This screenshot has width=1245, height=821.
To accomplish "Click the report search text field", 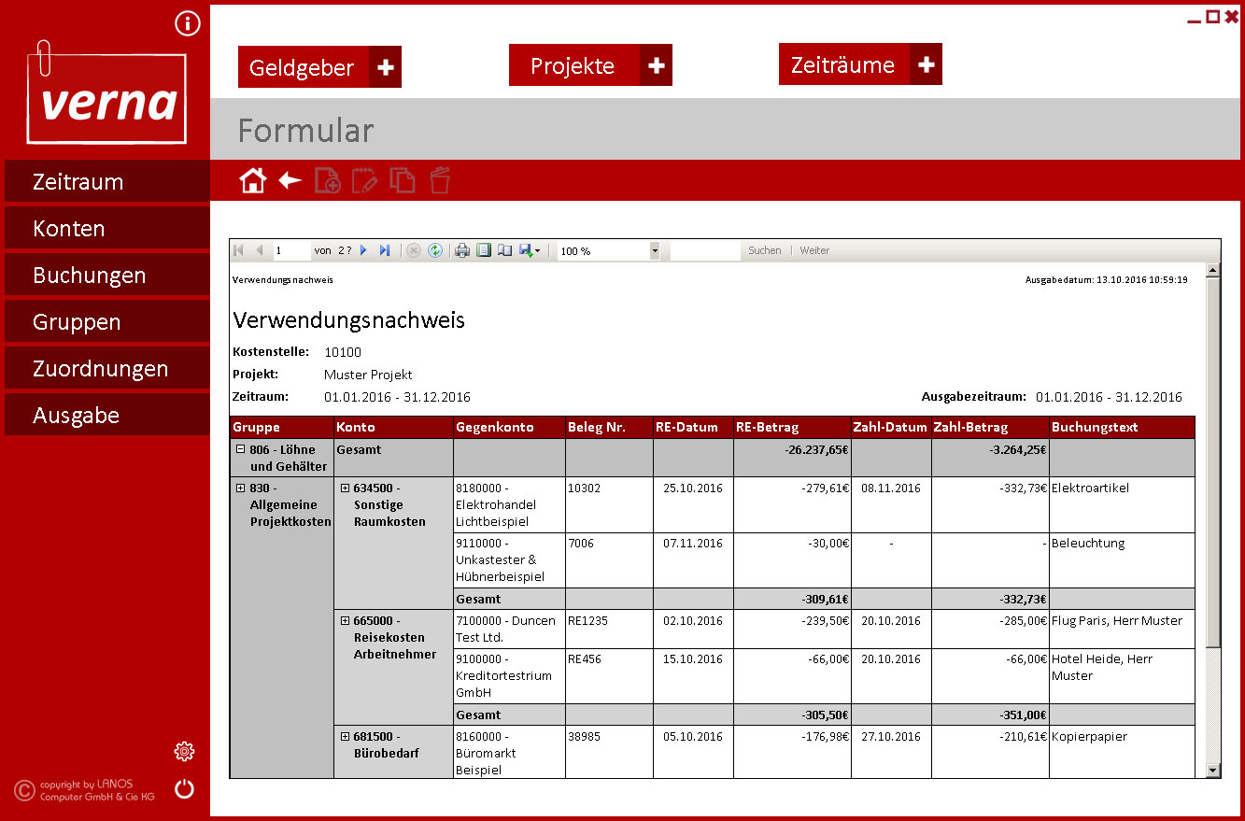I will click(705, 250).
